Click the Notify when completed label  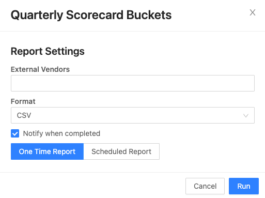coord(61,133)
